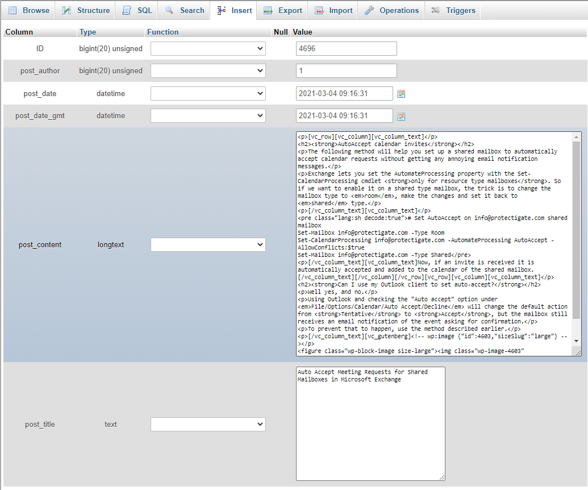Open calendar picker for post_date field
This screenshot has height=490, width=588.
(x=401, y=94)
